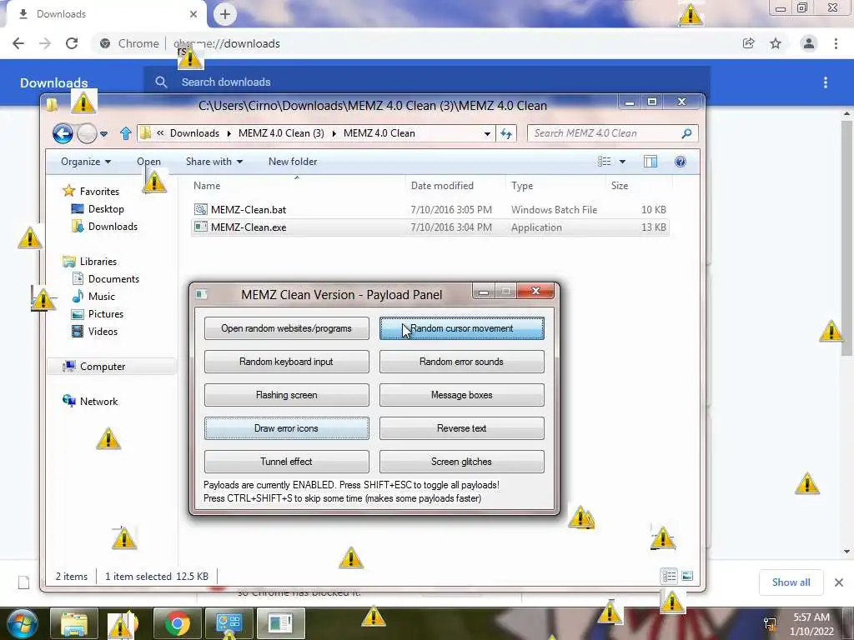The width and height of the screenshot is (854, 640).
Task: Toggle the Message boxes payload
Action: point(461,394)
